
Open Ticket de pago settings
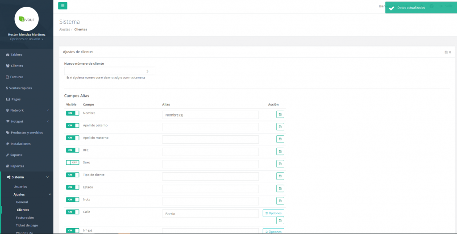coord(27,225)
